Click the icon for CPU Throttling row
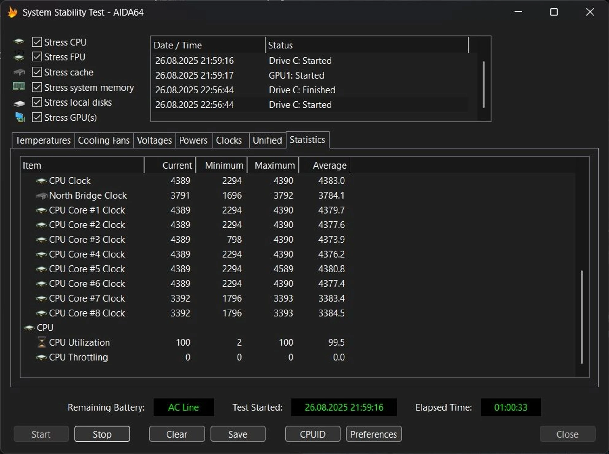The height and width of the screenshot is (454, 609). pyautogui.click(x=41, y=357)
